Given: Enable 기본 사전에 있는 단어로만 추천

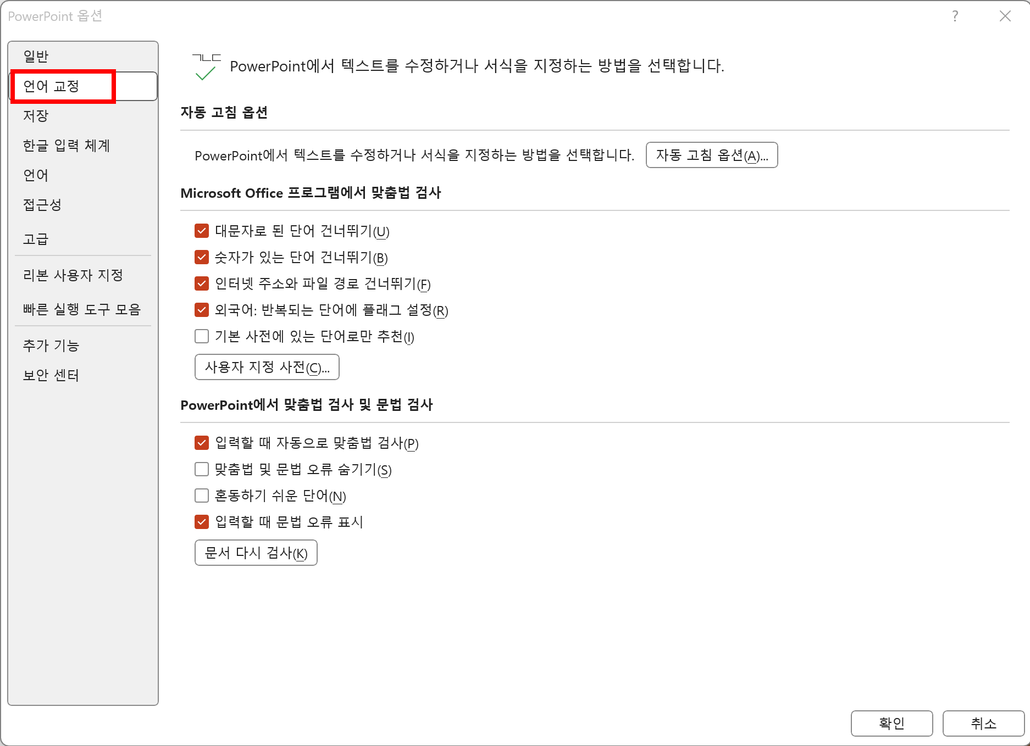Looking at the screenshot, I should 202,336.
